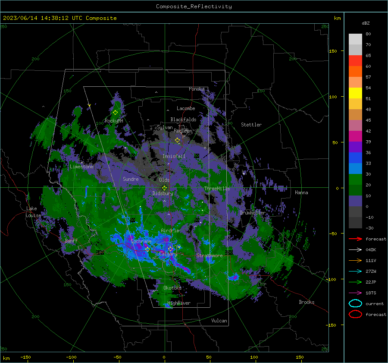388x363 pixels.
Task: Click the HighRiver label on the map
Action: coord(179,303)
